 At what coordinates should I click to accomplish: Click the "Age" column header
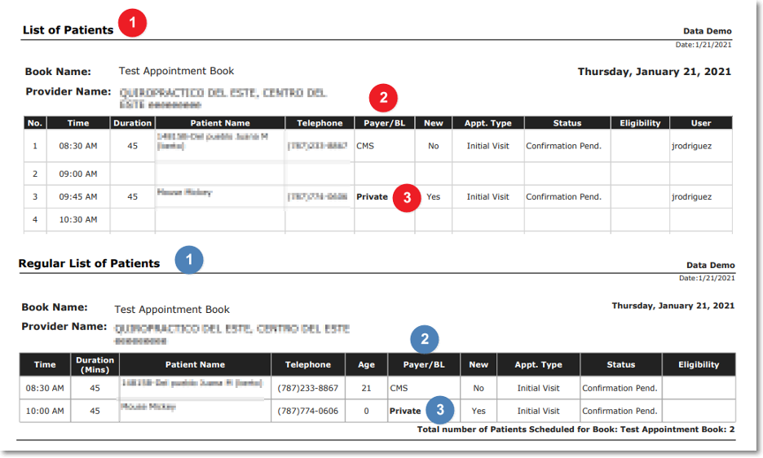pos(366,364)
